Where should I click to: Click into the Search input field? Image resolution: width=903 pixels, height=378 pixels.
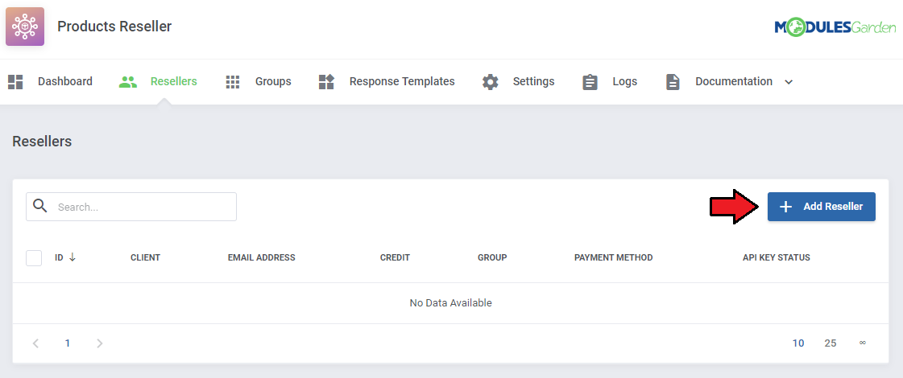click(x=131, y=207)
